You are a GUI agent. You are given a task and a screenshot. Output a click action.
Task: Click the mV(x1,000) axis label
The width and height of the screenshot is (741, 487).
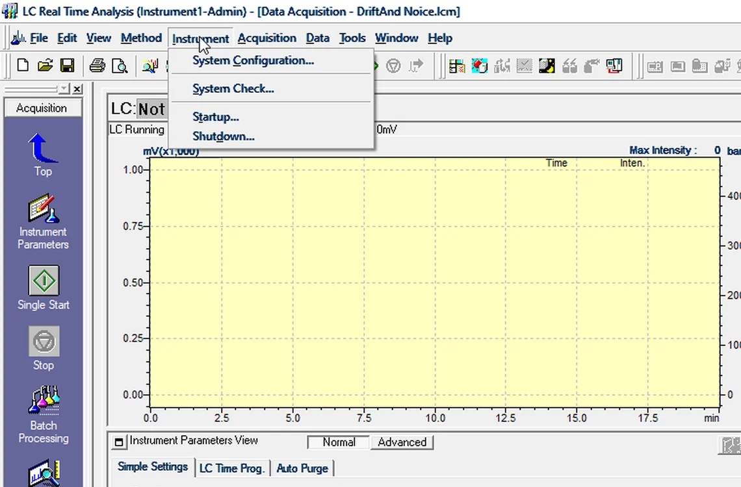(x=171, y=151)
